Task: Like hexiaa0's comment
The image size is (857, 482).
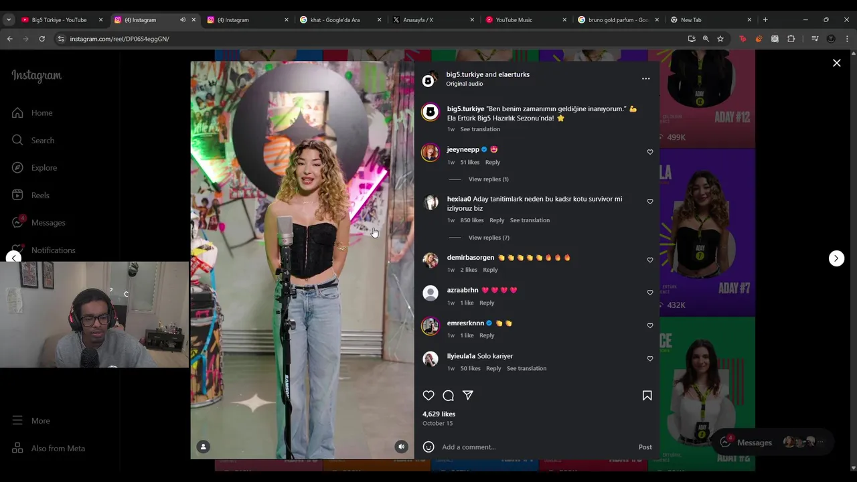Action: (x=649, y=202)
